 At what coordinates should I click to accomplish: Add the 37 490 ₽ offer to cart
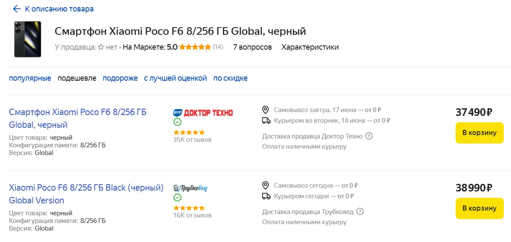pyautogui.click(x=479, y=133)
